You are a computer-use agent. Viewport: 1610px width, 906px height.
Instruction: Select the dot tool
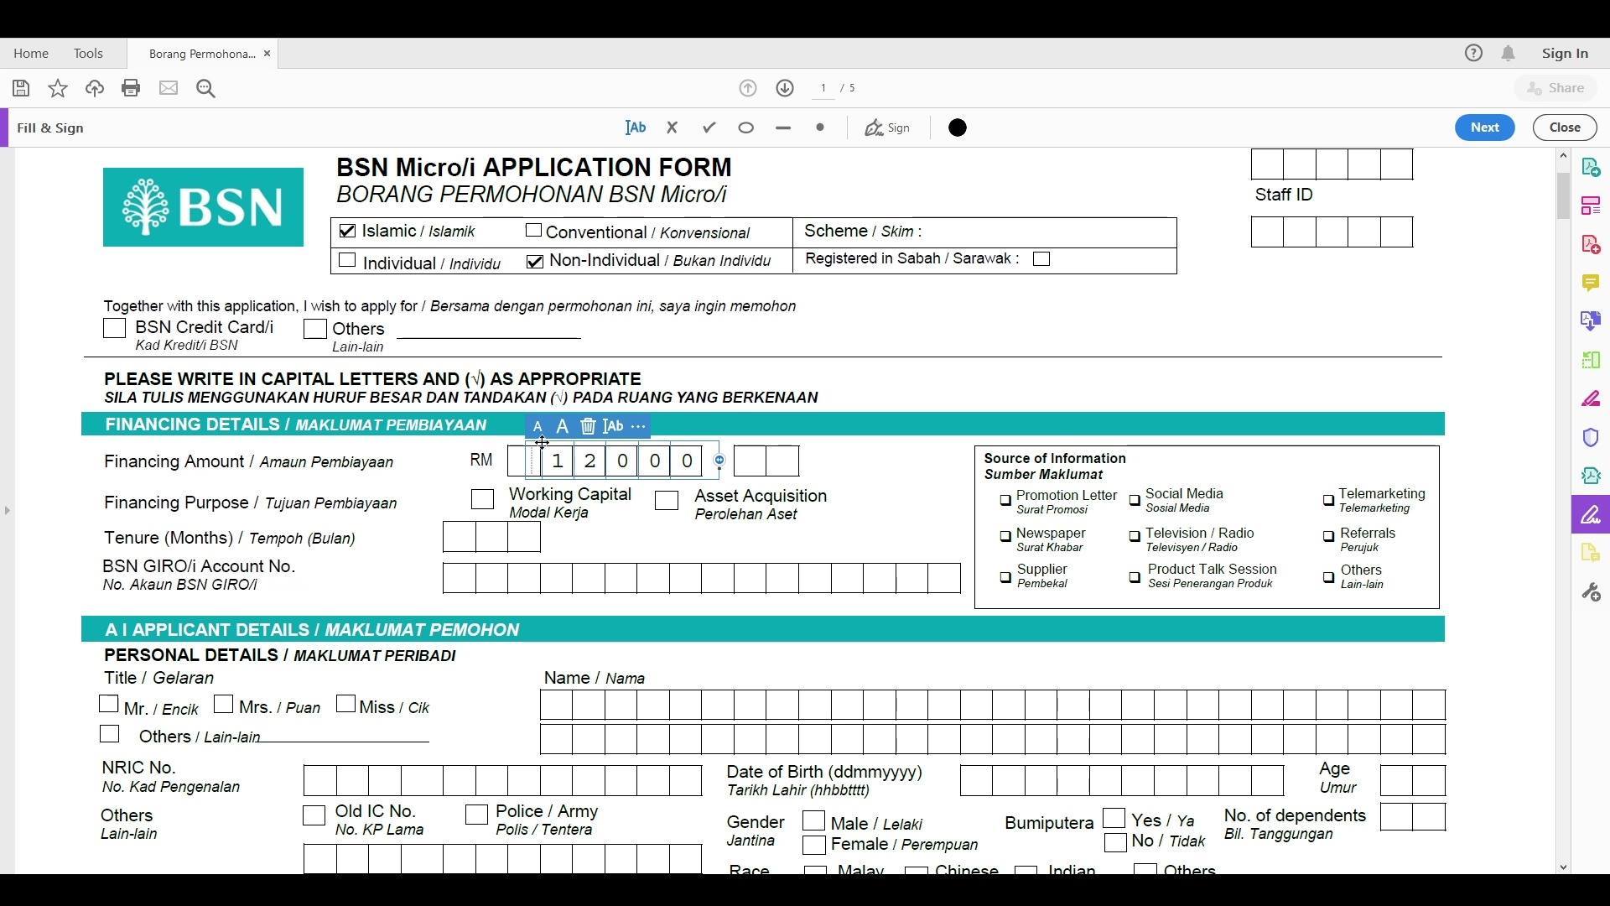(x=820, y=128)
